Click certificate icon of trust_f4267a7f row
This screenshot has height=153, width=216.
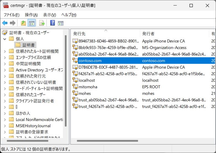[x=75, y=106]
